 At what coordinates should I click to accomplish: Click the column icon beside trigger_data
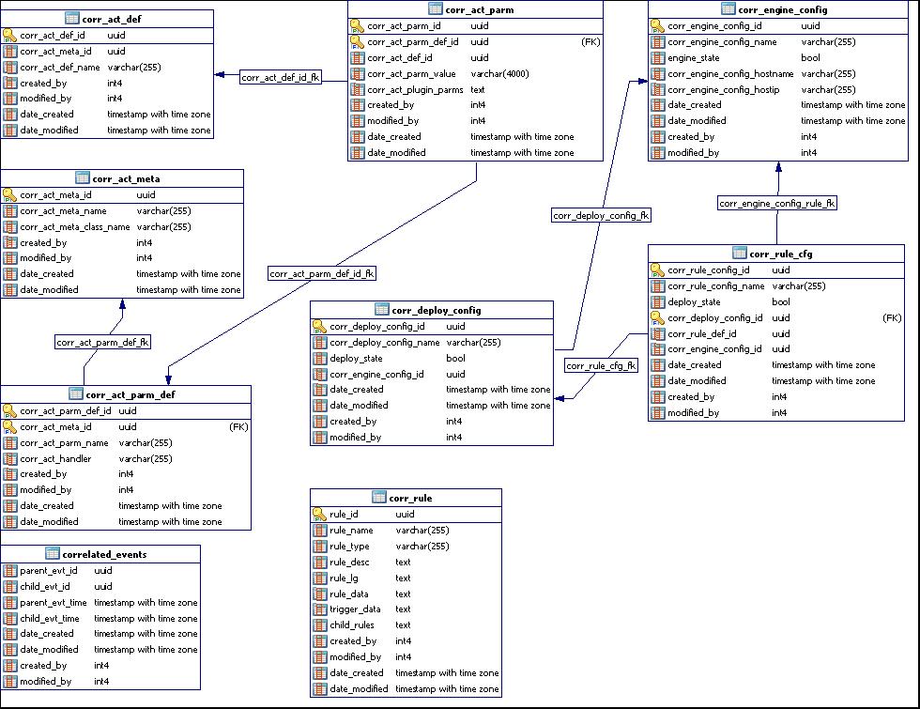319,609
